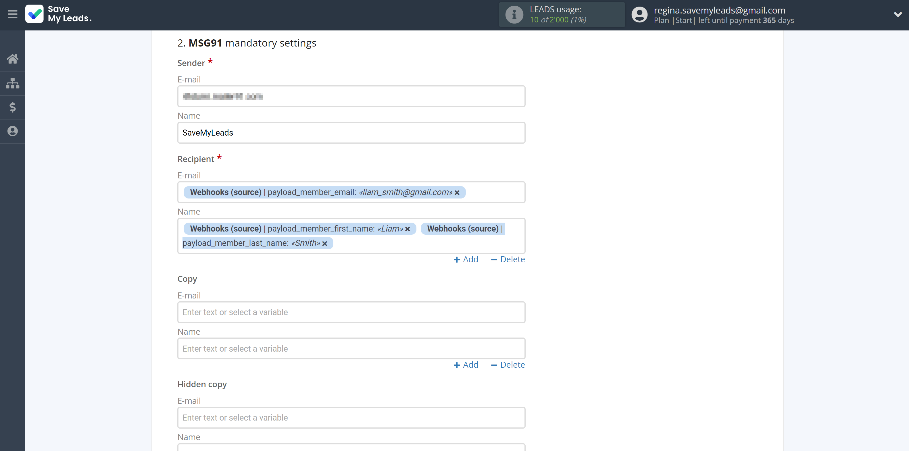The width and height of the screenshot is (909, 451).
Task: Remove the payload_member_email variable tag
Action: [x=457, y=193]
